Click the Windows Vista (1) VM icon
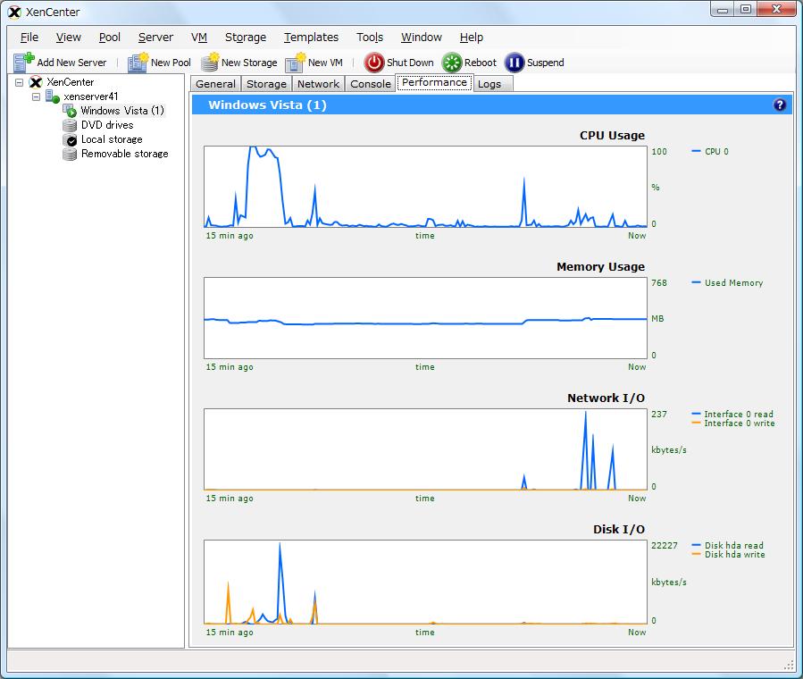Screen dimensions: 803x679 (70, 111)
